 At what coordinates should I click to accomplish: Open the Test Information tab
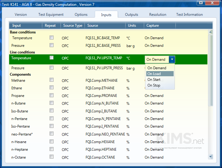click(189, 15)
